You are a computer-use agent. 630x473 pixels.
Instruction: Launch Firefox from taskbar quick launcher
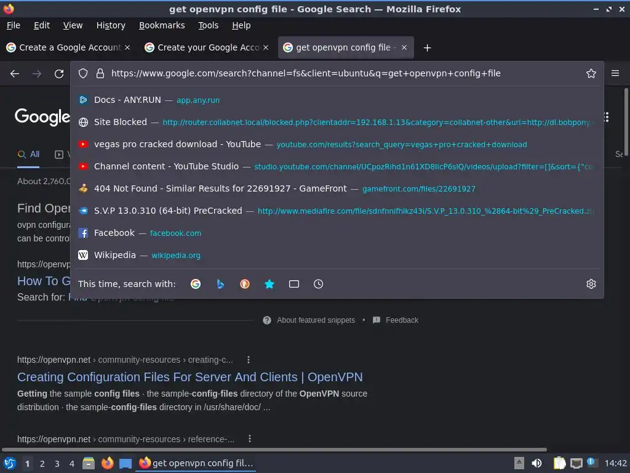pos(107,463)
